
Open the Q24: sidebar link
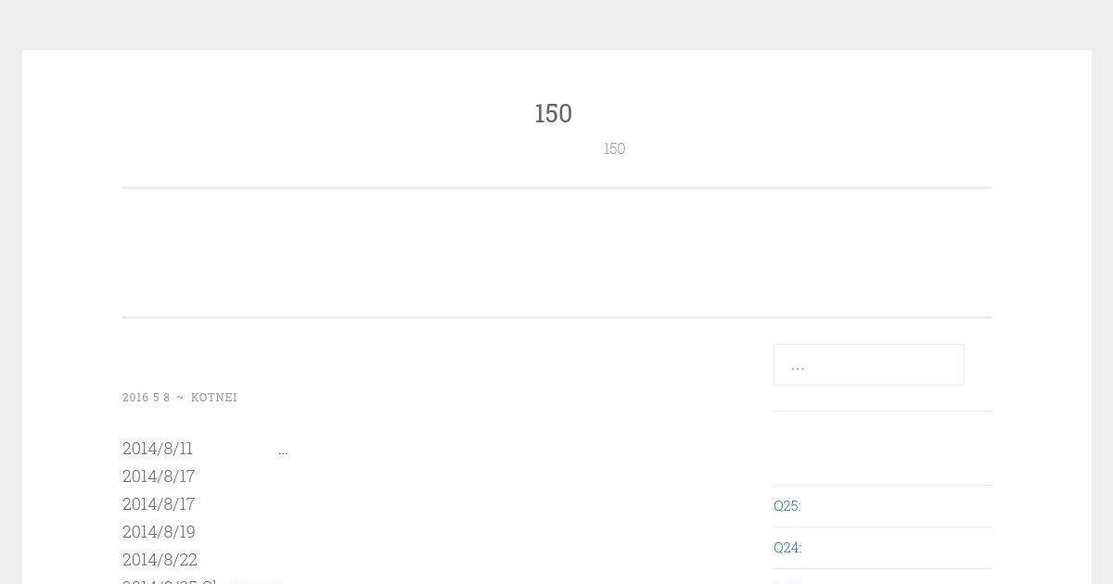[x=787, y=547]
